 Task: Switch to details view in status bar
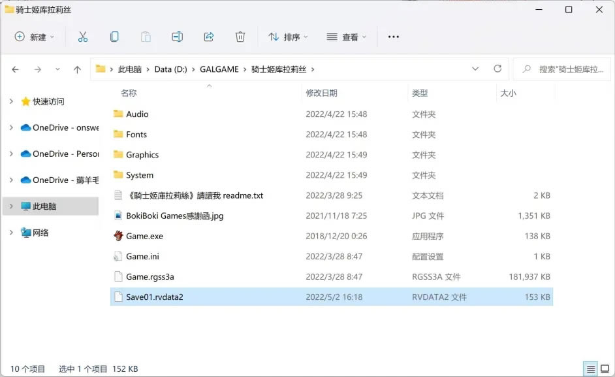[590, 369]
